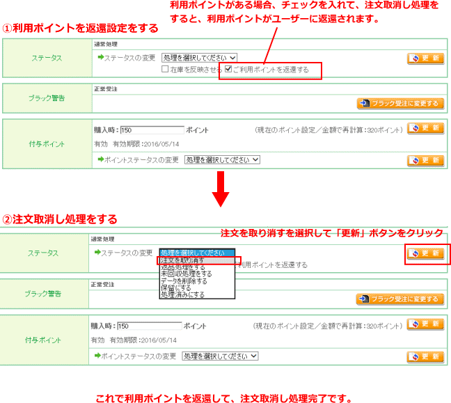Click 付与ポイント row label in step ① section
This screenshot has width=451, height=403.
tap(47, 144)
